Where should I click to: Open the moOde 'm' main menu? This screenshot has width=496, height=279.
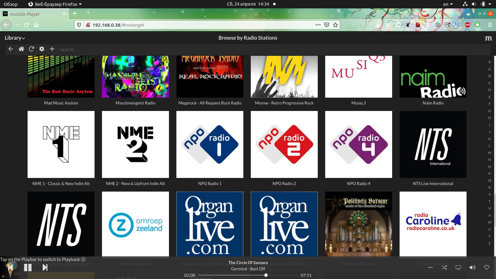(x=488, y=38)
